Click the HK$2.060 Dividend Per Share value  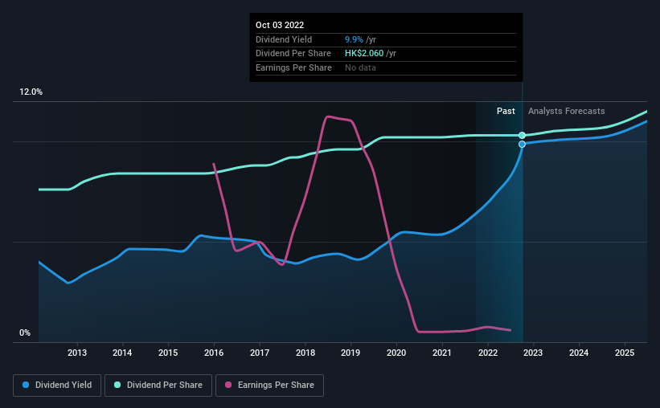[364, 54]
